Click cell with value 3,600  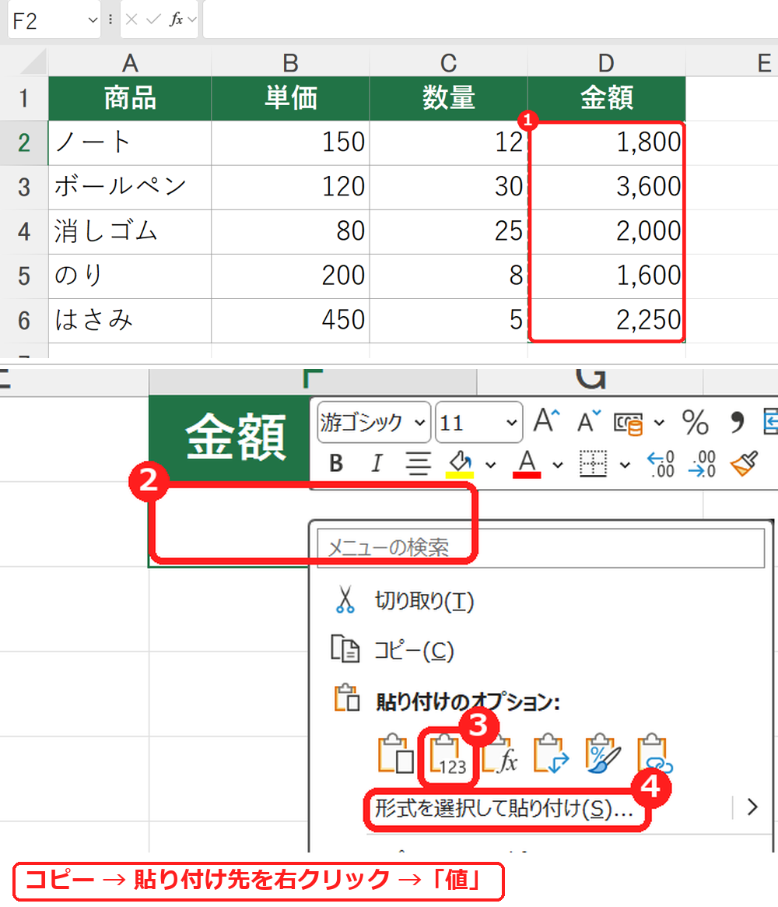(x=606, y=188)
